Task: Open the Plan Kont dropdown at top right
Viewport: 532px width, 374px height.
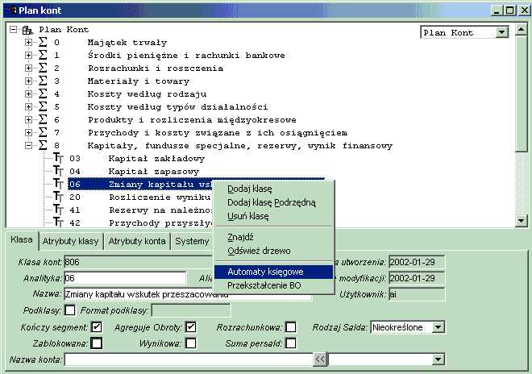Action: tap(501, 32)
